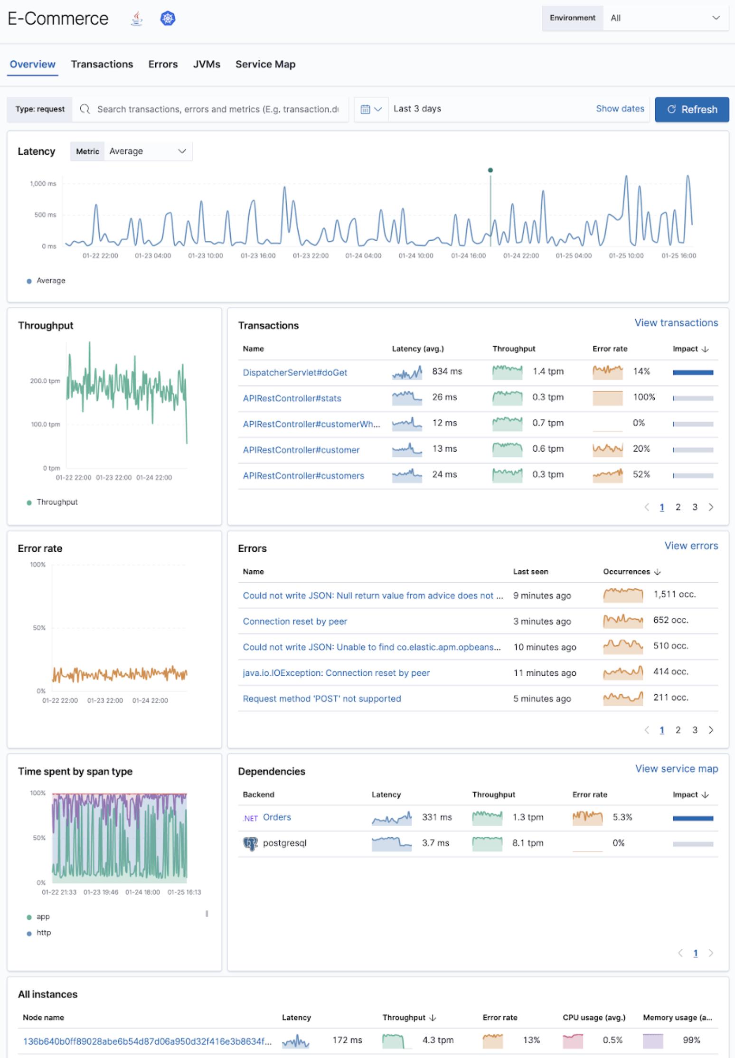Image resolution: width=735 pixels, height=1058 pixels.
Task: Sort Transactions by Impact arrow
Action: click(x=705, y=349)
